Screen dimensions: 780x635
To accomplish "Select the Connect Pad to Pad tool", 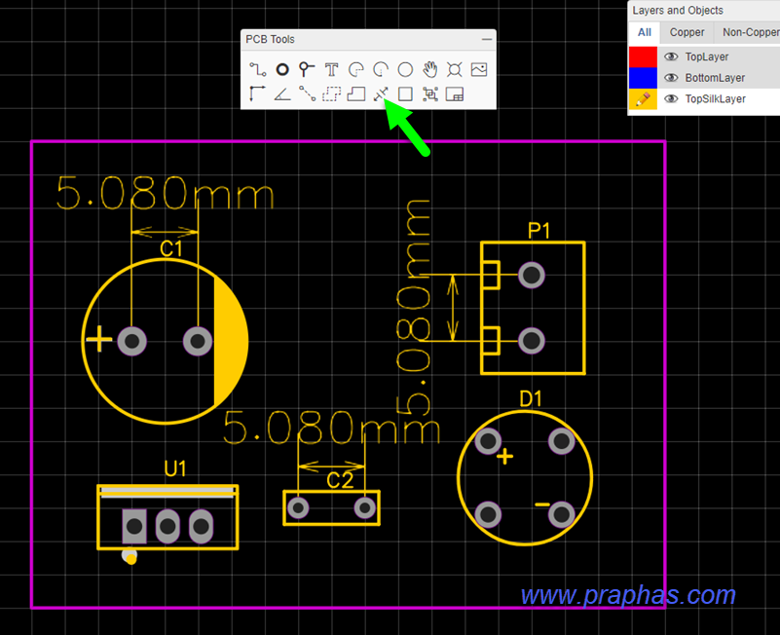I will (x=307, y=93).
